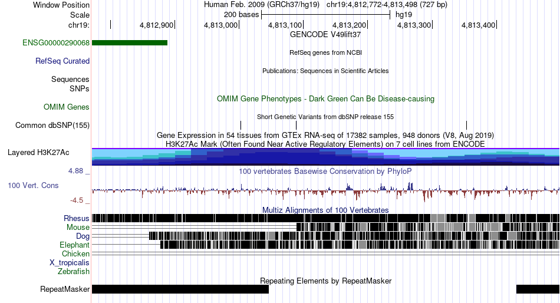The image size is (560, 303).
Task: Select the green ENSG00000290068 gene block
Action: pos(130,43)
